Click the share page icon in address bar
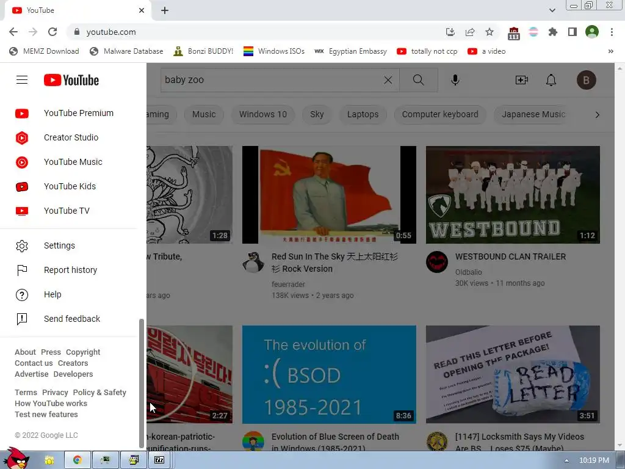This screenshot has height=469, width=625. point(470,32)
